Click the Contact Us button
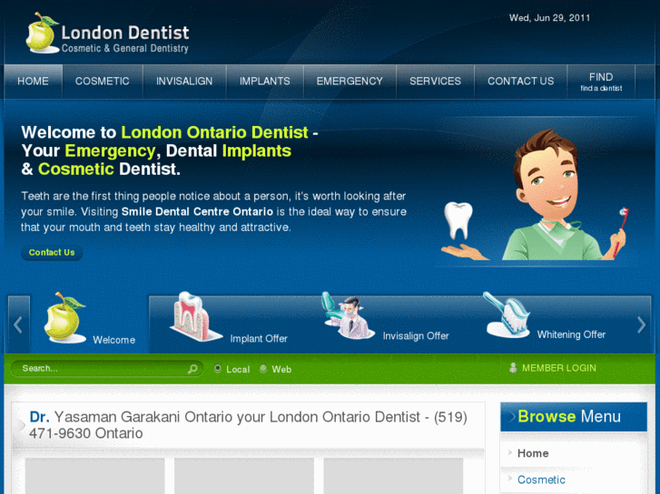 52,252
